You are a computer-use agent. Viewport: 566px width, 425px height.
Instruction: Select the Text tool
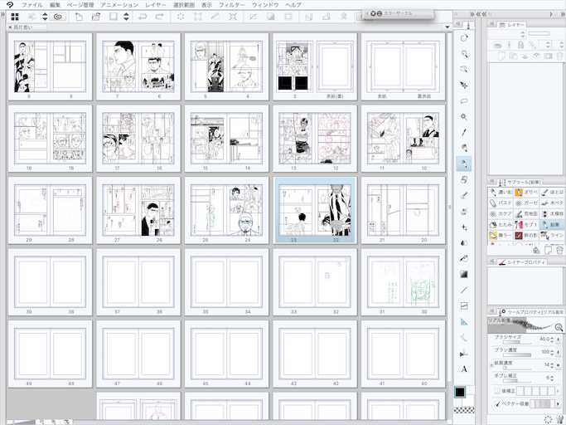pos(464,369)
